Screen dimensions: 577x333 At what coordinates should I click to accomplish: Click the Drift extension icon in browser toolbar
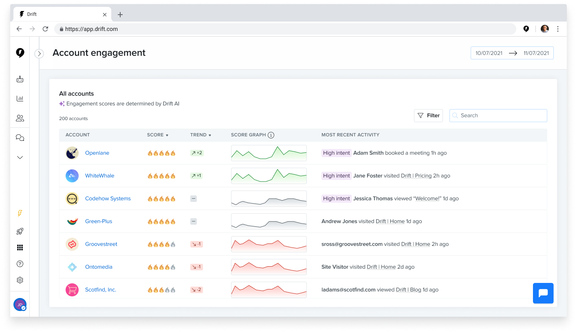click(x=526, y=29)
